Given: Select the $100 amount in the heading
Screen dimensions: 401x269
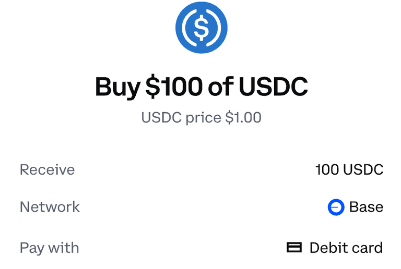Looking at the screenshot, I should click(174, 86).
